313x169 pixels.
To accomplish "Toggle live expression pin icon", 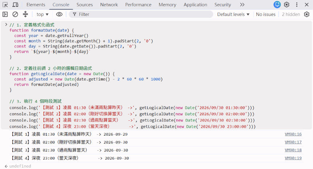I will click(25, 14).
